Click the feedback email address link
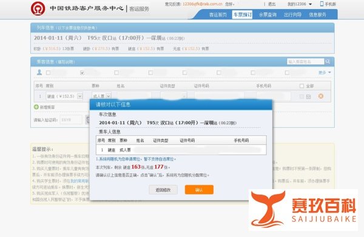364x237 pixels. coord(202,4)
